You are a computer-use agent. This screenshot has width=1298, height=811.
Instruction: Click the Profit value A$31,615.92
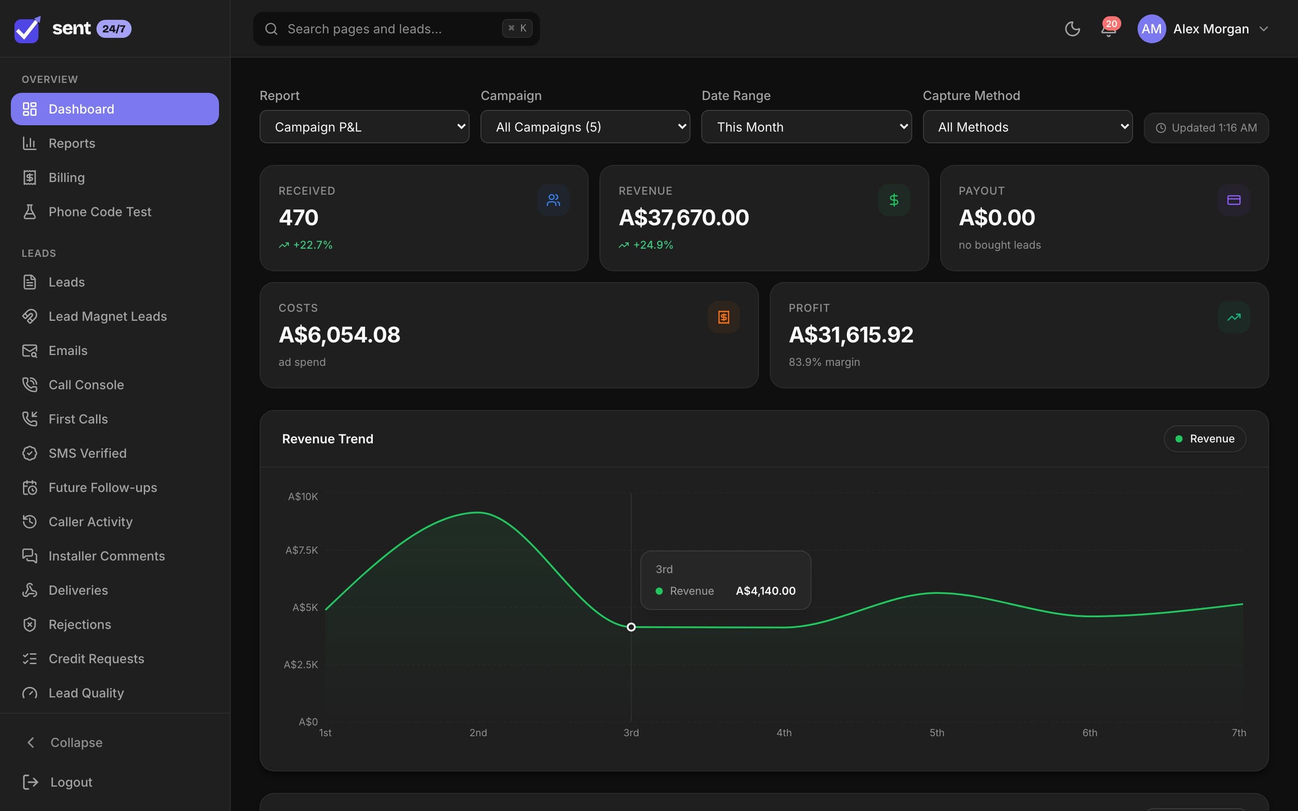850,335
